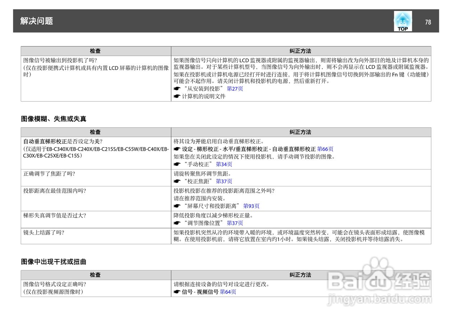The width and height of the screenshot is (460, 325).
Task: Click the heading 图像模糊、失焦或失真
Action: (54, 119)
